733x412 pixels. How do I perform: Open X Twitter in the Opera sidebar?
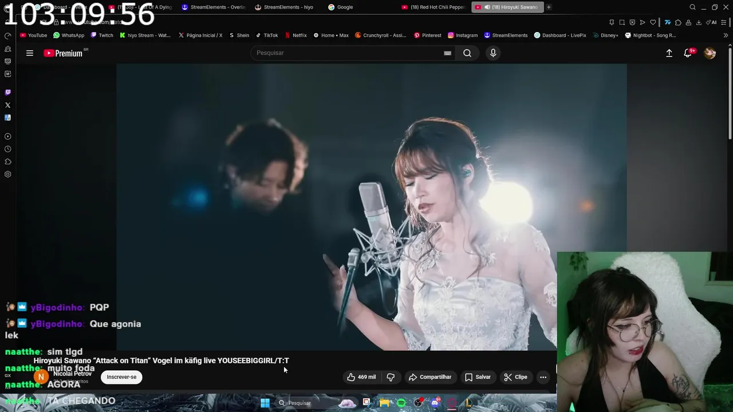click(x=7, y=105)
